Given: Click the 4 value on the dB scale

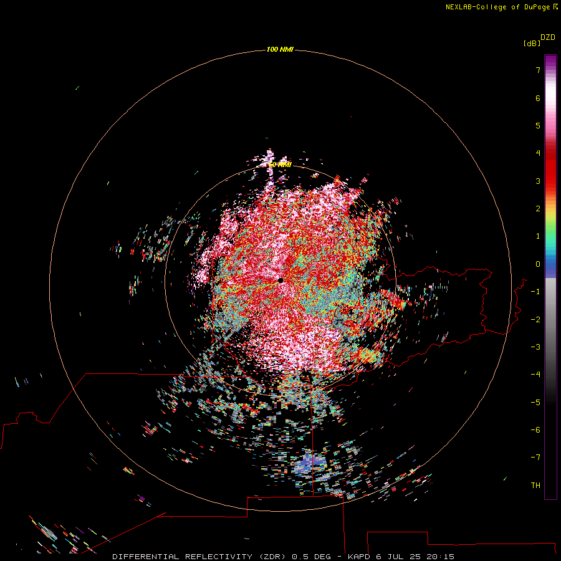Looking at the screenshot, I should (x=538, y=153).
